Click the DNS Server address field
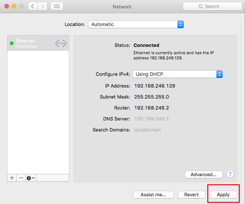 (x=151, y=119)
